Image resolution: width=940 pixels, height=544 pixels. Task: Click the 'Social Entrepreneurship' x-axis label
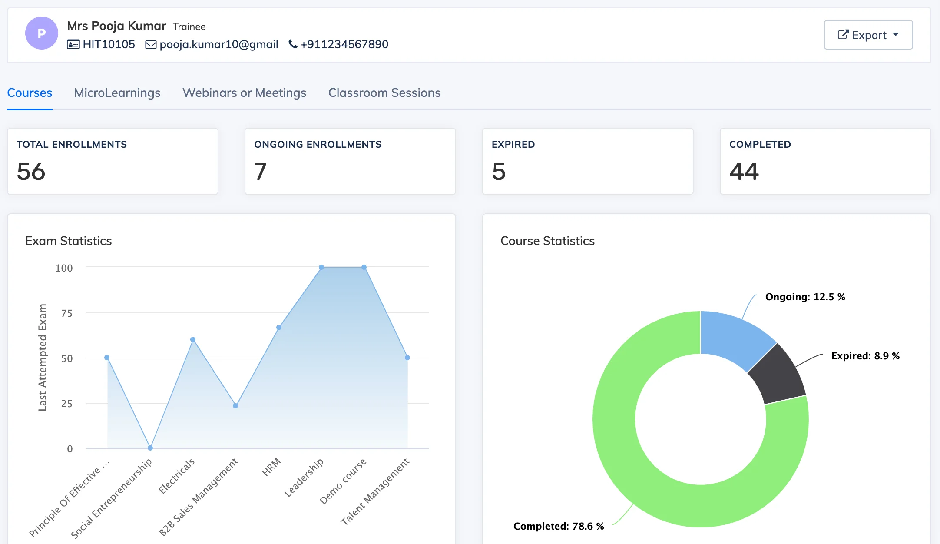(111, 498)
